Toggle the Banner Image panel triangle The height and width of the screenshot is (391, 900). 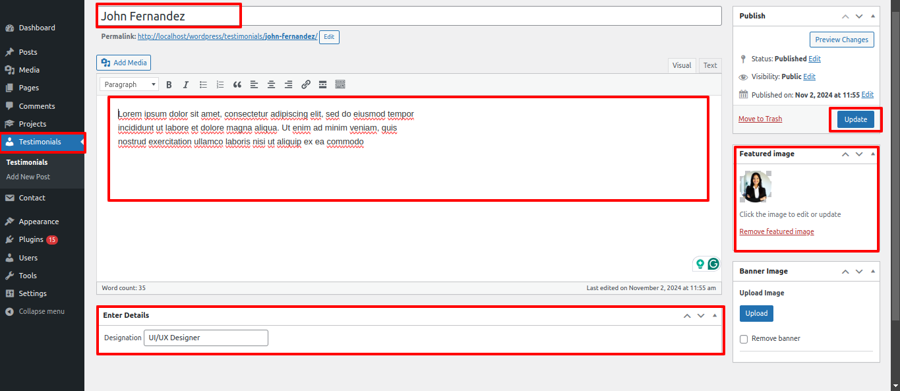pyautogui.click(x=873, y=271)
